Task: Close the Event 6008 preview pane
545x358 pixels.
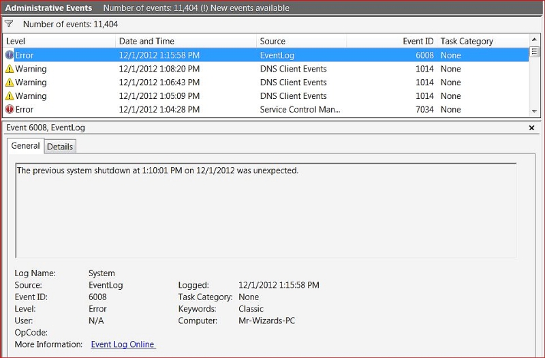Action: point(531,128)
